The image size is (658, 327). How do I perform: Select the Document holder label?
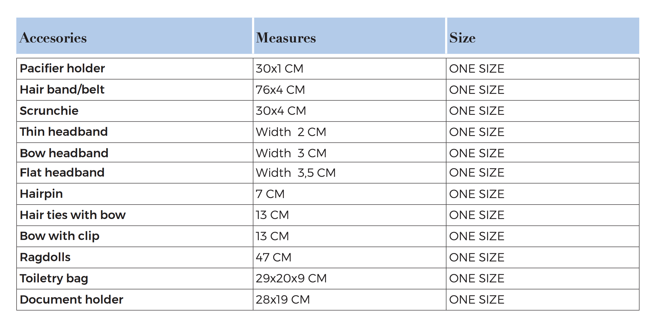pyautogui.click(x=72, y=300)
